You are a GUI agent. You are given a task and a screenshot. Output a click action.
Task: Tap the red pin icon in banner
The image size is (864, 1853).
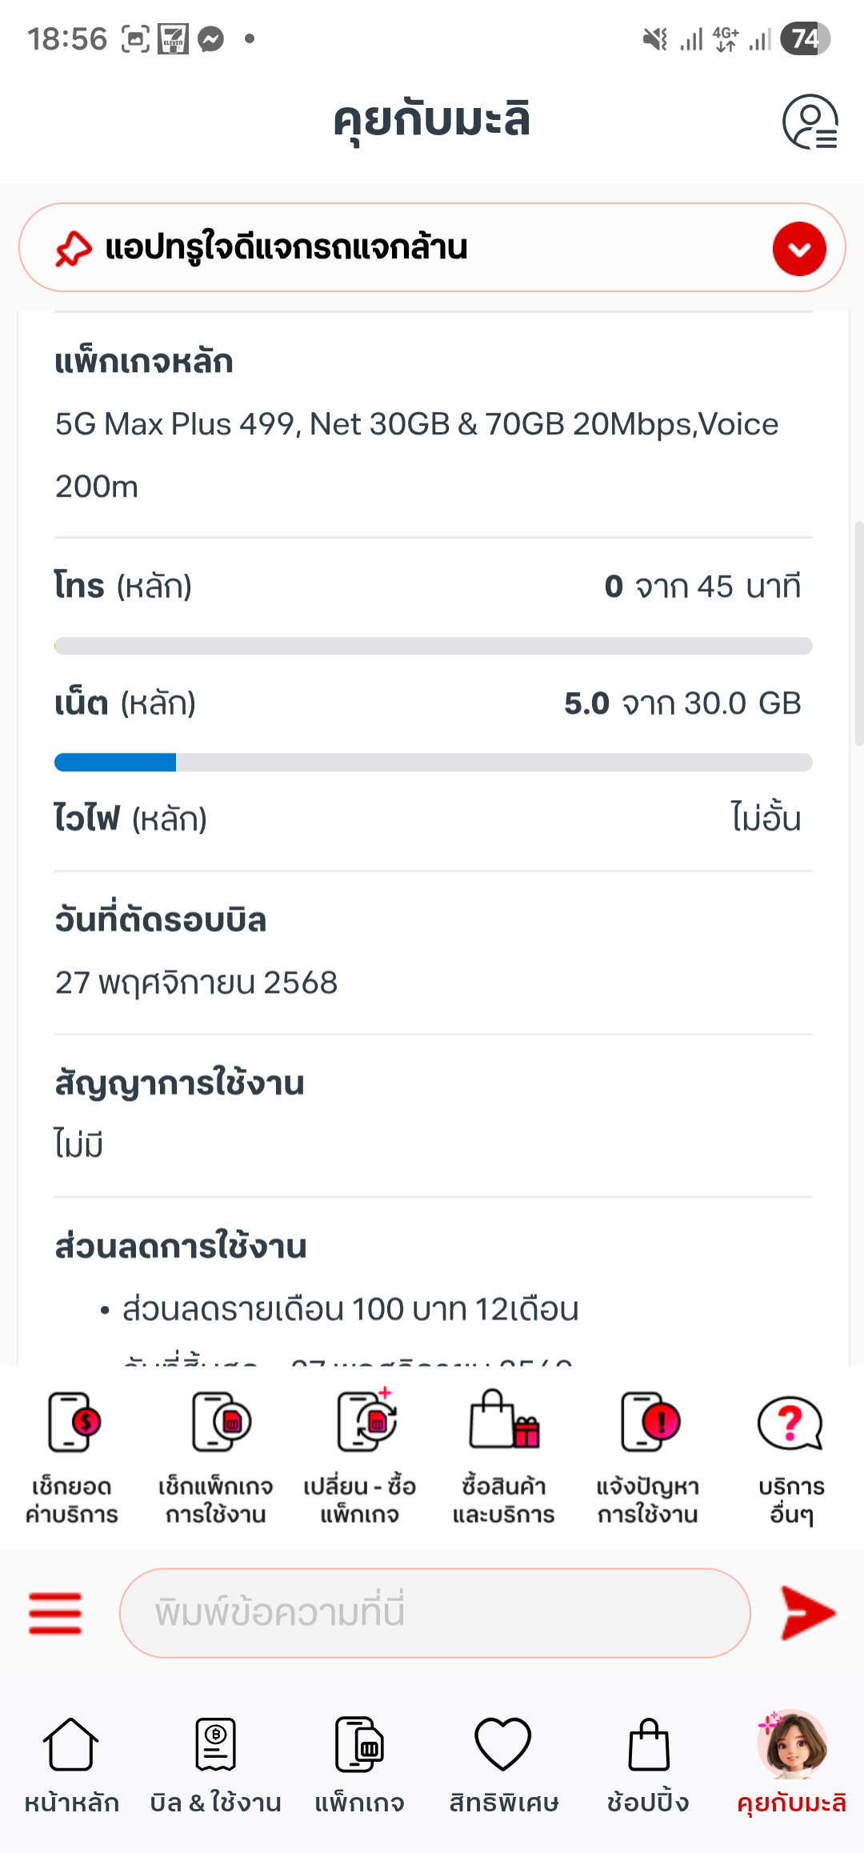pyautogui.click(x=74, y=249)
